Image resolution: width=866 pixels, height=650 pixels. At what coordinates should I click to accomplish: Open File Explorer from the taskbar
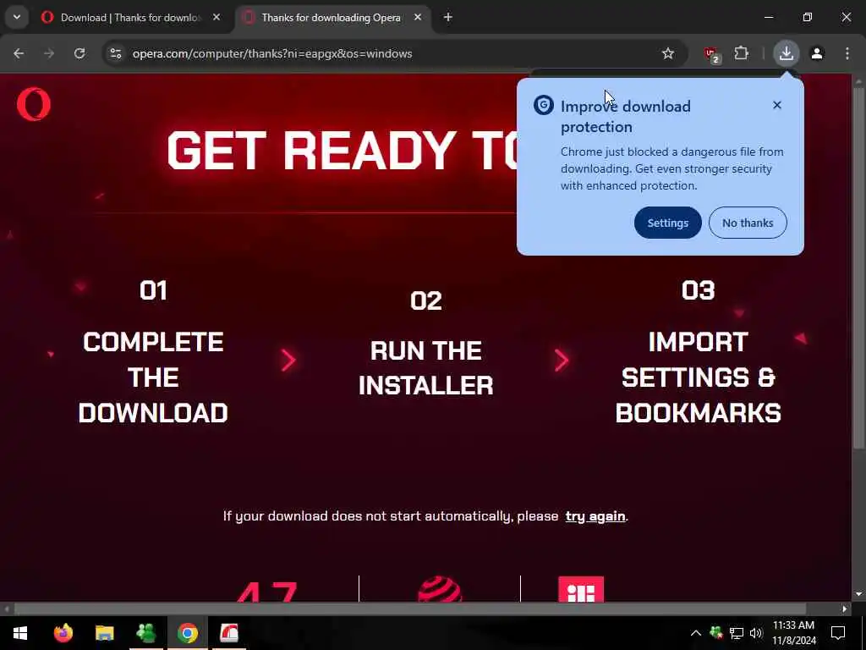(104, 633)
